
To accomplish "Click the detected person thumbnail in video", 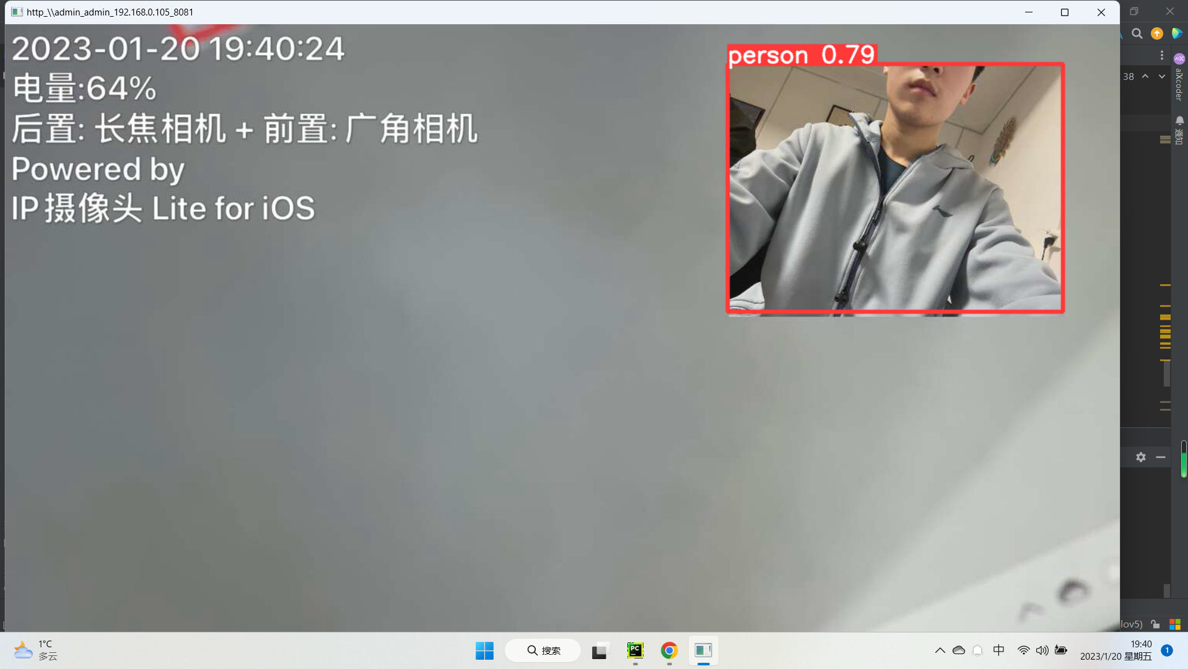I will 895,188.
